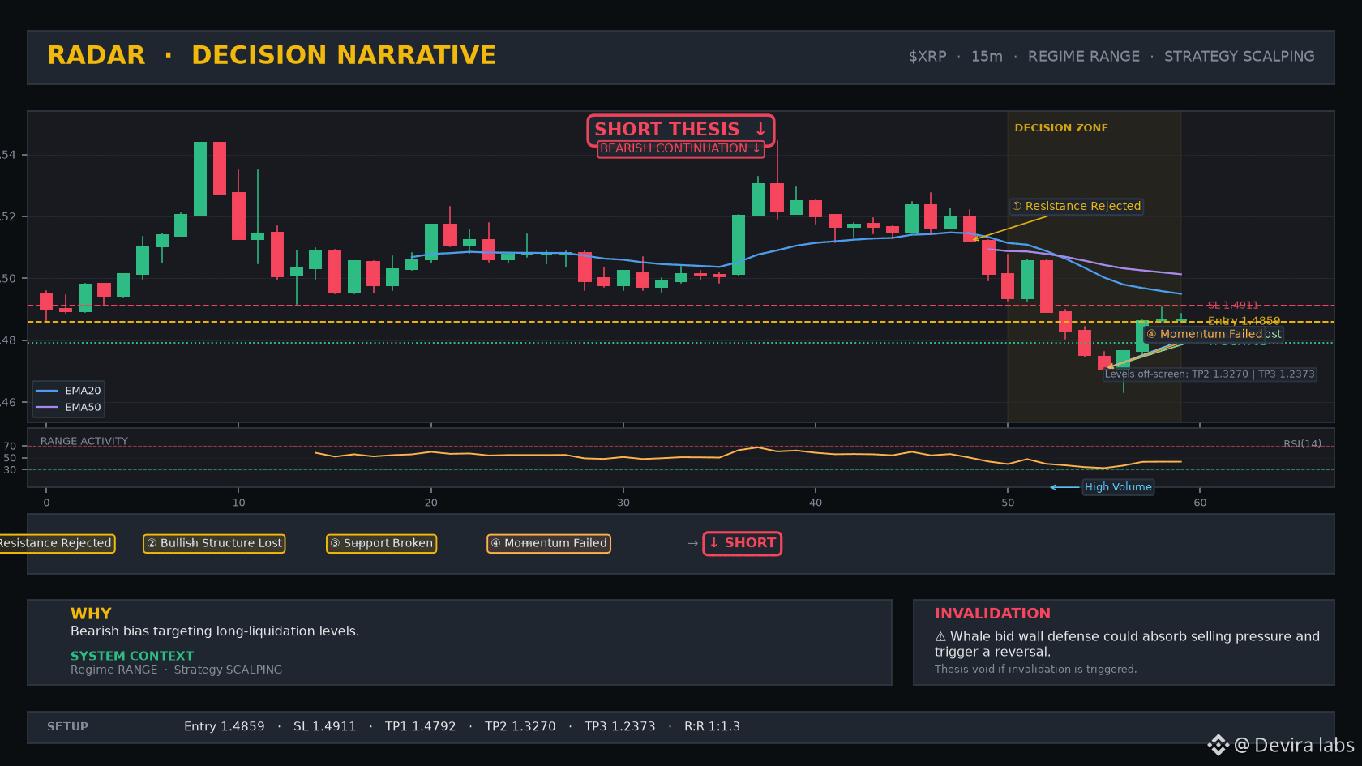Select the Resistance Rejected chart annotation
This screenshot has height=766, width=1362.
tap(1076, 206)
